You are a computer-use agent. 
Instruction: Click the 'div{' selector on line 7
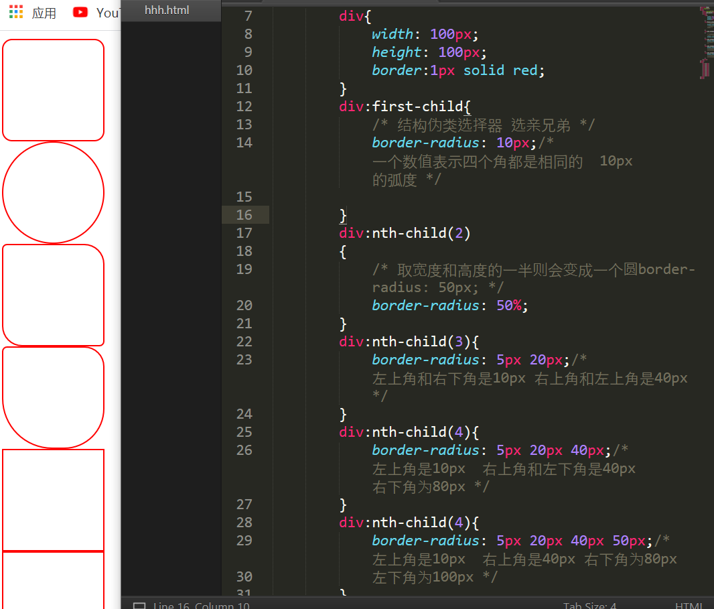click(x=355, y=16)
